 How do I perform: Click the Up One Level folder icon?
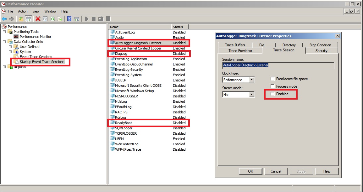pyautogui.click(x=21, y=19)
